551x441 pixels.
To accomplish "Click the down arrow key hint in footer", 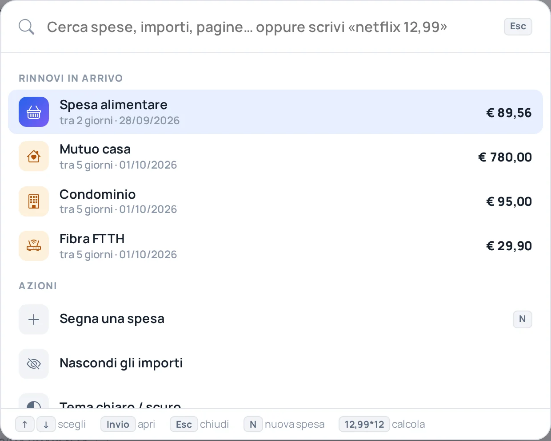I will [x=46, y=425].
